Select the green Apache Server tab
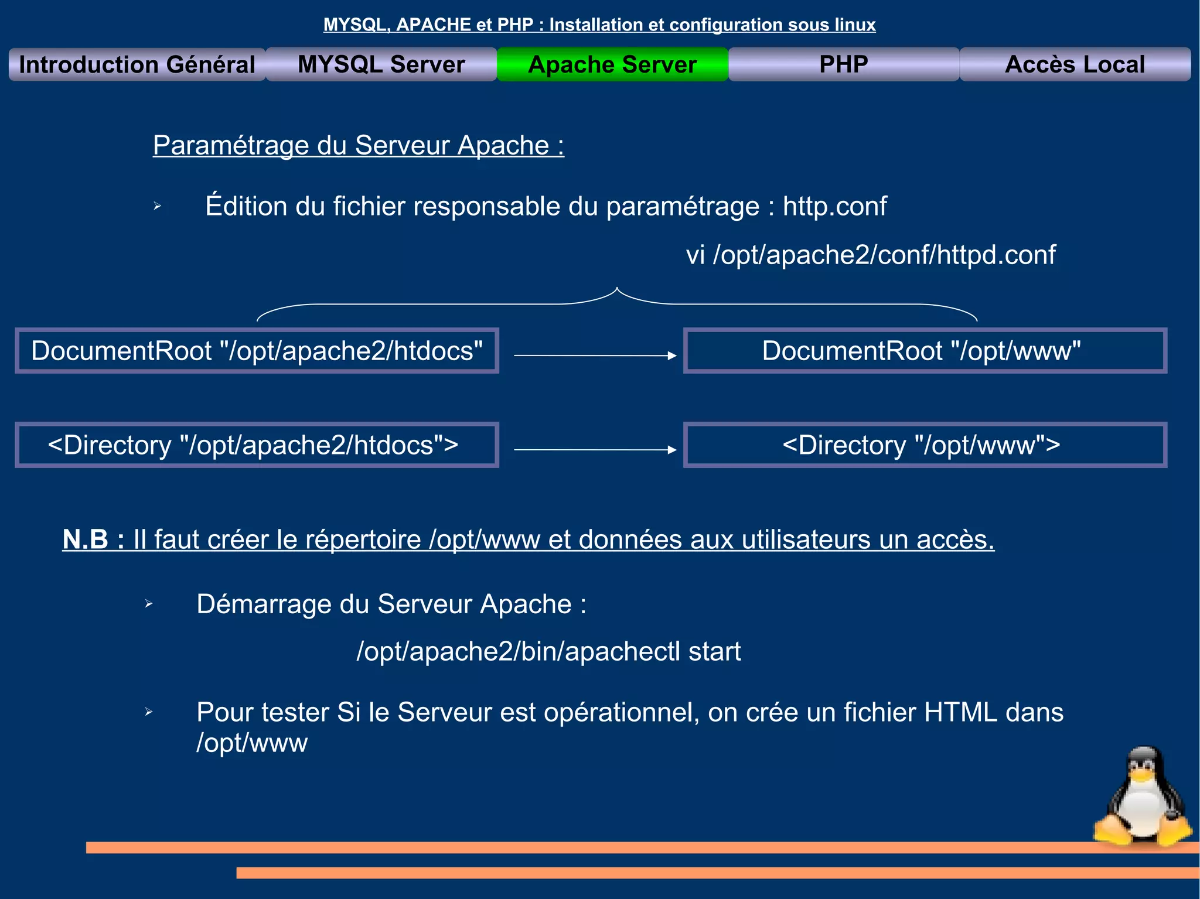Viewport: 1200px width, 899px height. click(612, 64)
